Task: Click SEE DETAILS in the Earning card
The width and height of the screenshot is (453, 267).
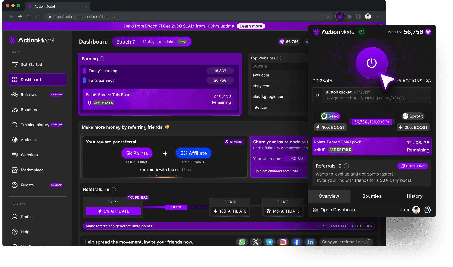Action: (103, 103)
